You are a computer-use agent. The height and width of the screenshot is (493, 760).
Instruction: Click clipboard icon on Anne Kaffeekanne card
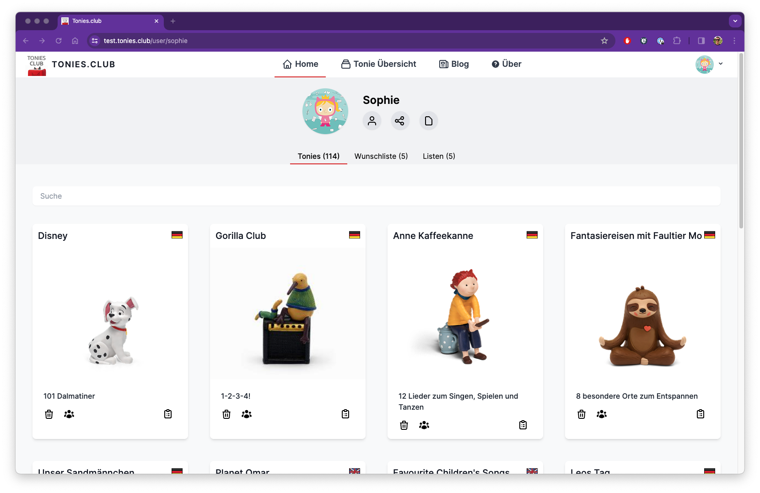coord(523,425)
